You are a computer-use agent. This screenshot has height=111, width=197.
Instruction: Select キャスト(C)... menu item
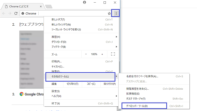81,67
